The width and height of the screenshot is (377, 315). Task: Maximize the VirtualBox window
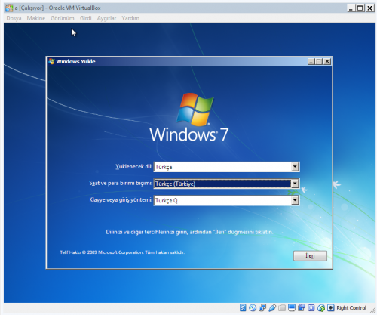pyautogui.click(x=360, y=8)
